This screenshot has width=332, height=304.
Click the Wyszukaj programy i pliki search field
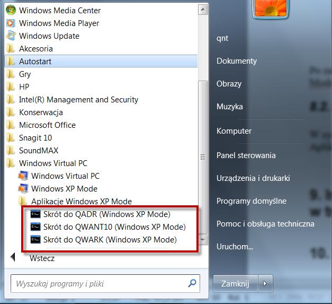point(105,284)
